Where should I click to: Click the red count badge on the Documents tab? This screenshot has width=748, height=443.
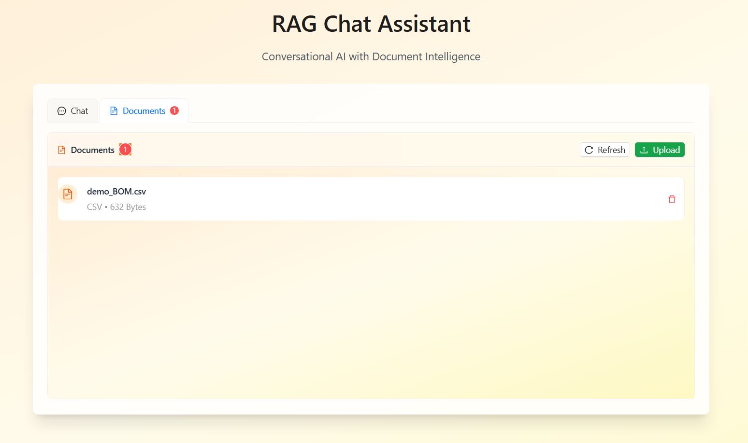tap(174, 111)
